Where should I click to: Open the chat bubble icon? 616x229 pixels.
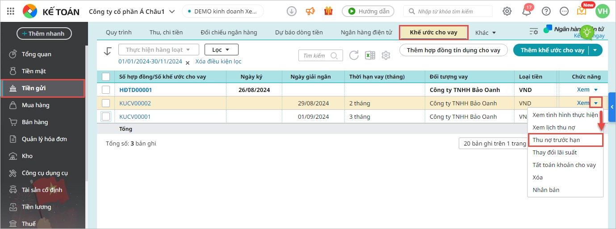point(564,11)
